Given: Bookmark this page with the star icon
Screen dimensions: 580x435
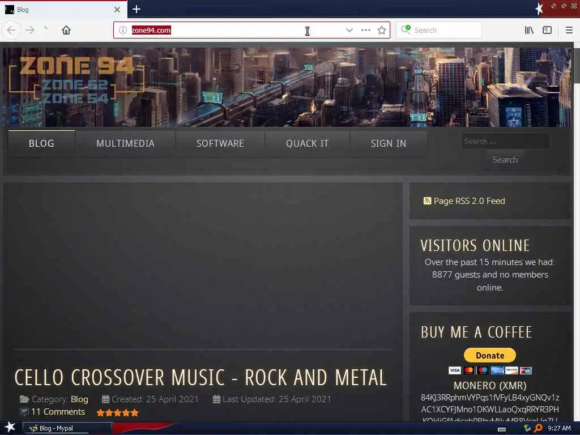Looking at the screenshot, I should coord(382,30).
